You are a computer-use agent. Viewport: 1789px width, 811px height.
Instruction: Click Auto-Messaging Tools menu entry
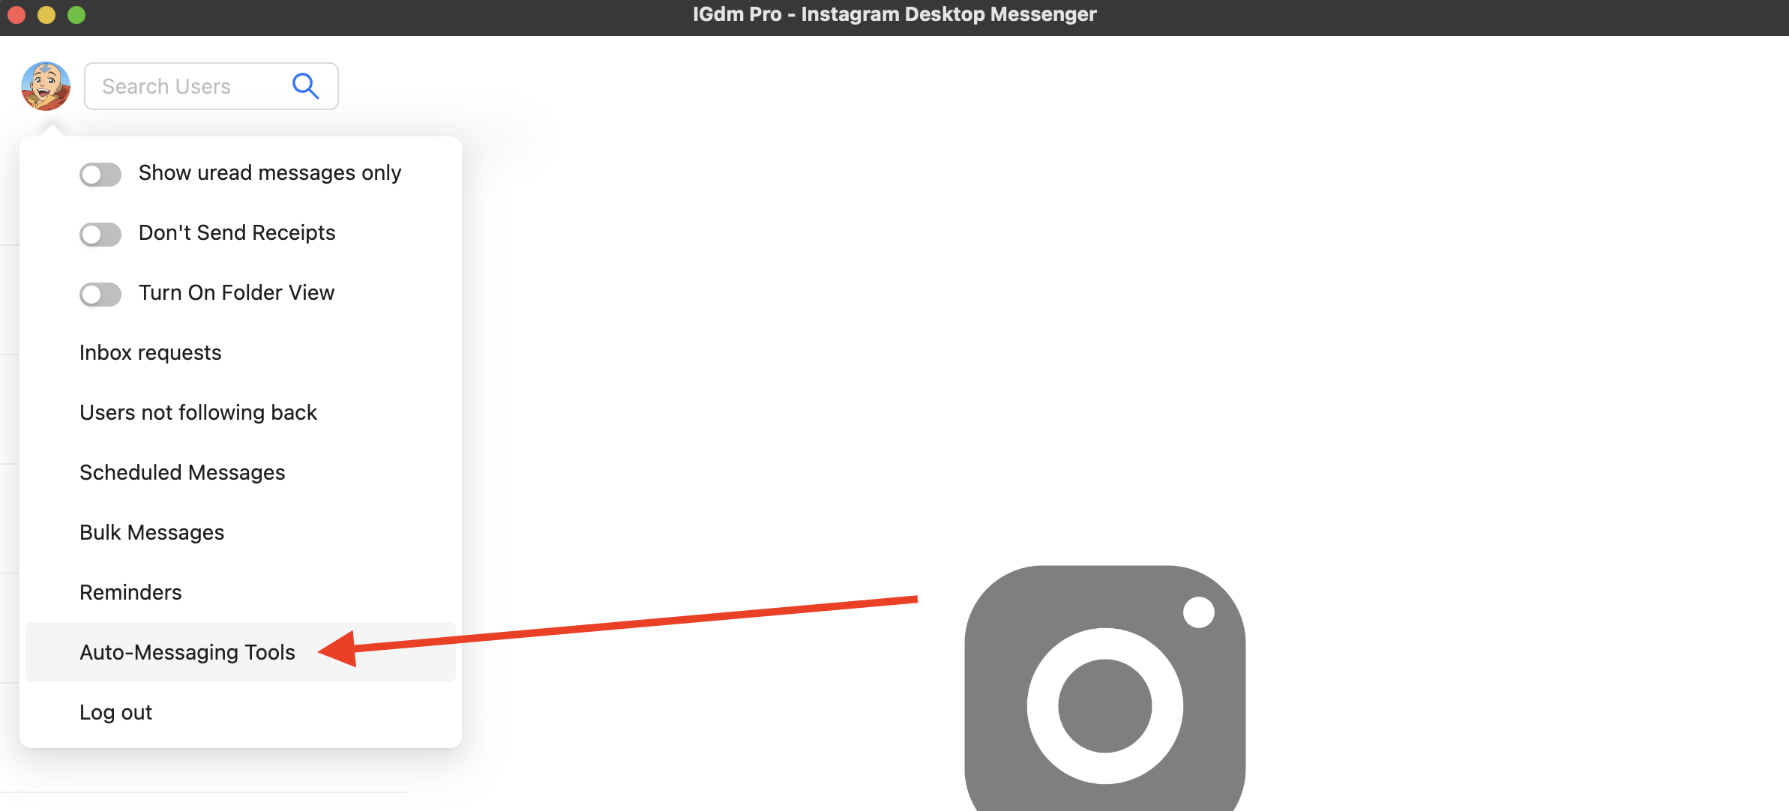tap(187, 651)
